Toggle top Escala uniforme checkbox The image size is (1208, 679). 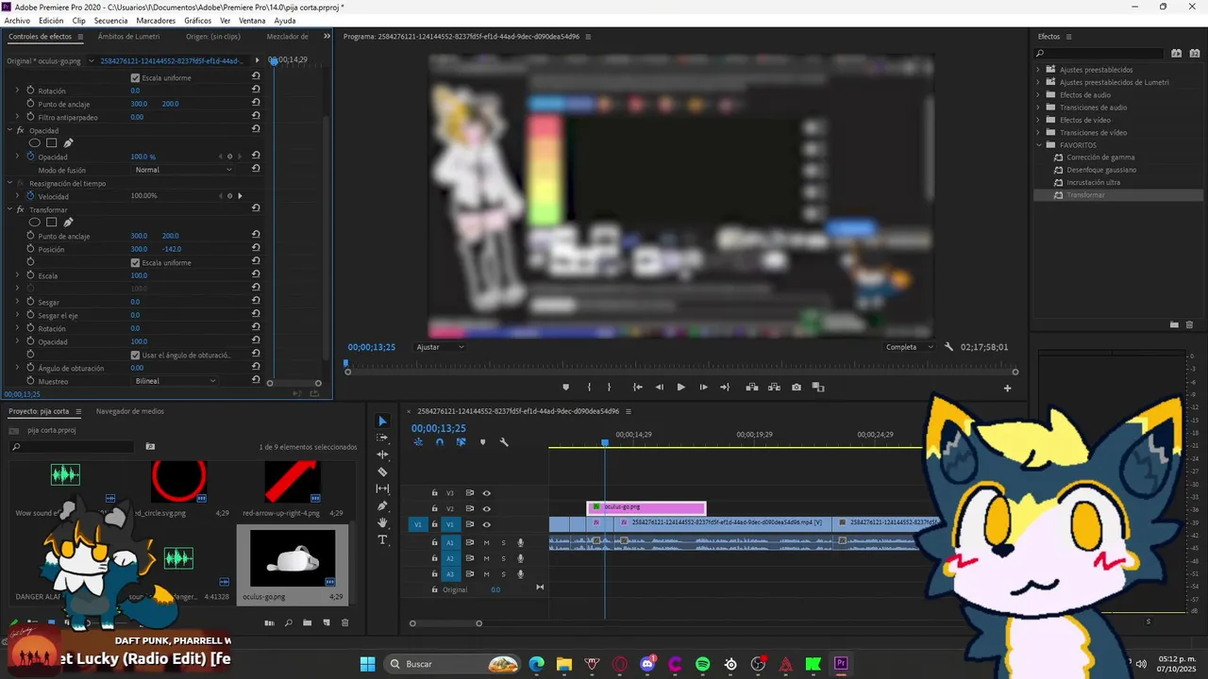coord(135,77)
